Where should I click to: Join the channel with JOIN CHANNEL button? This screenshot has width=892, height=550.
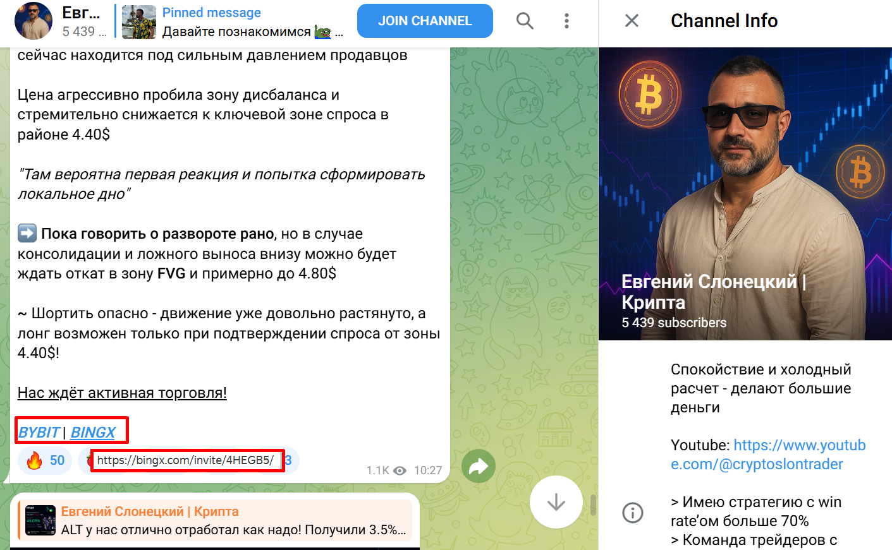coord(425,21)
